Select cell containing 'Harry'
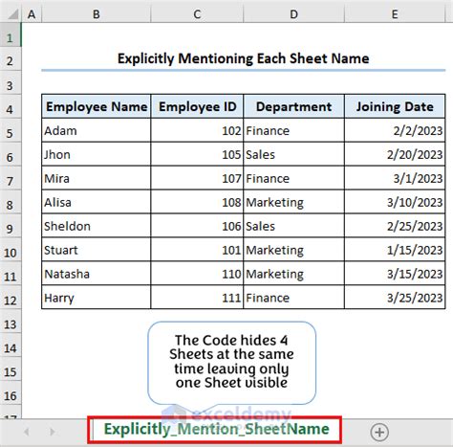The width and height of the screenshot is (453, 447). pyautogui.click(x=97, y=298)
